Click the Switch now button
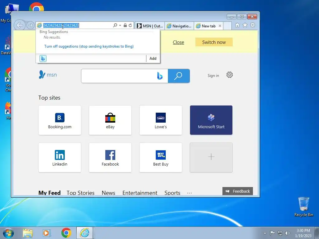The image size is (319, 239). (x=214, y=42)
